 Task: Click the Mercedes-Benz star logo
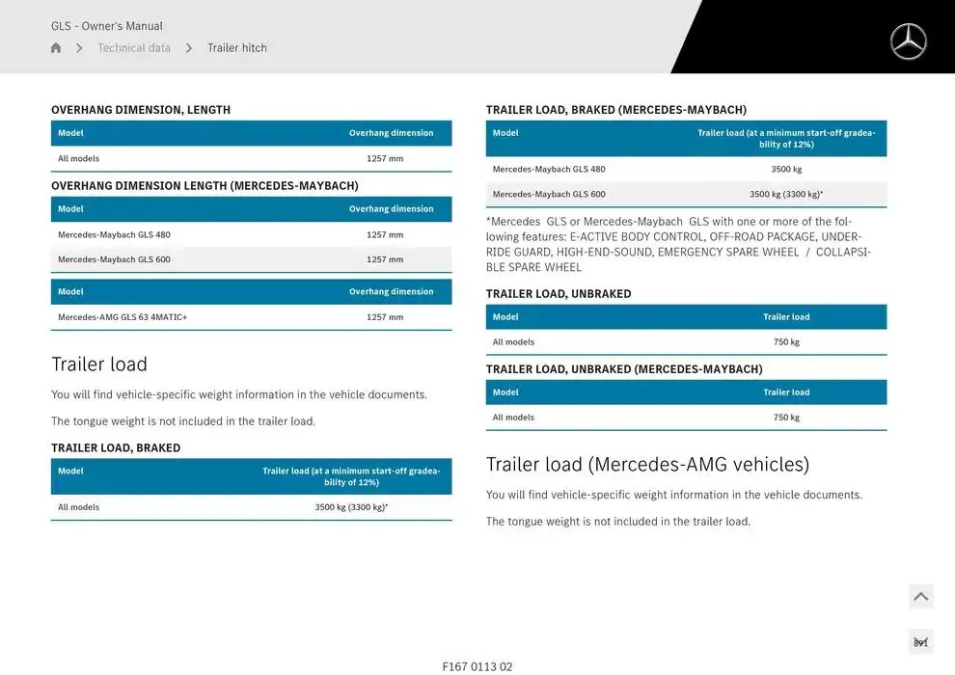[x=908, y=41]
